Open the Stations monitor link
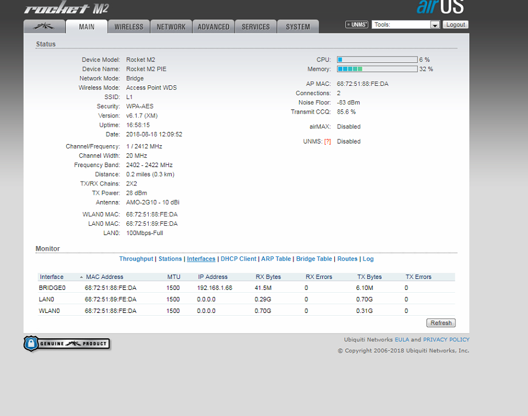 coord(170,259)
